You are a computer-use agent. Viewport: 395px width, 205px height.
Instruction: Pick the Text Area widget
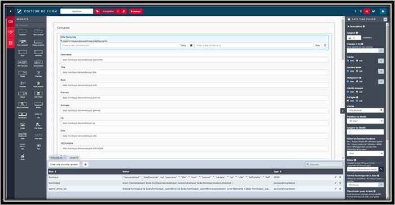click(x=38, y=53)
